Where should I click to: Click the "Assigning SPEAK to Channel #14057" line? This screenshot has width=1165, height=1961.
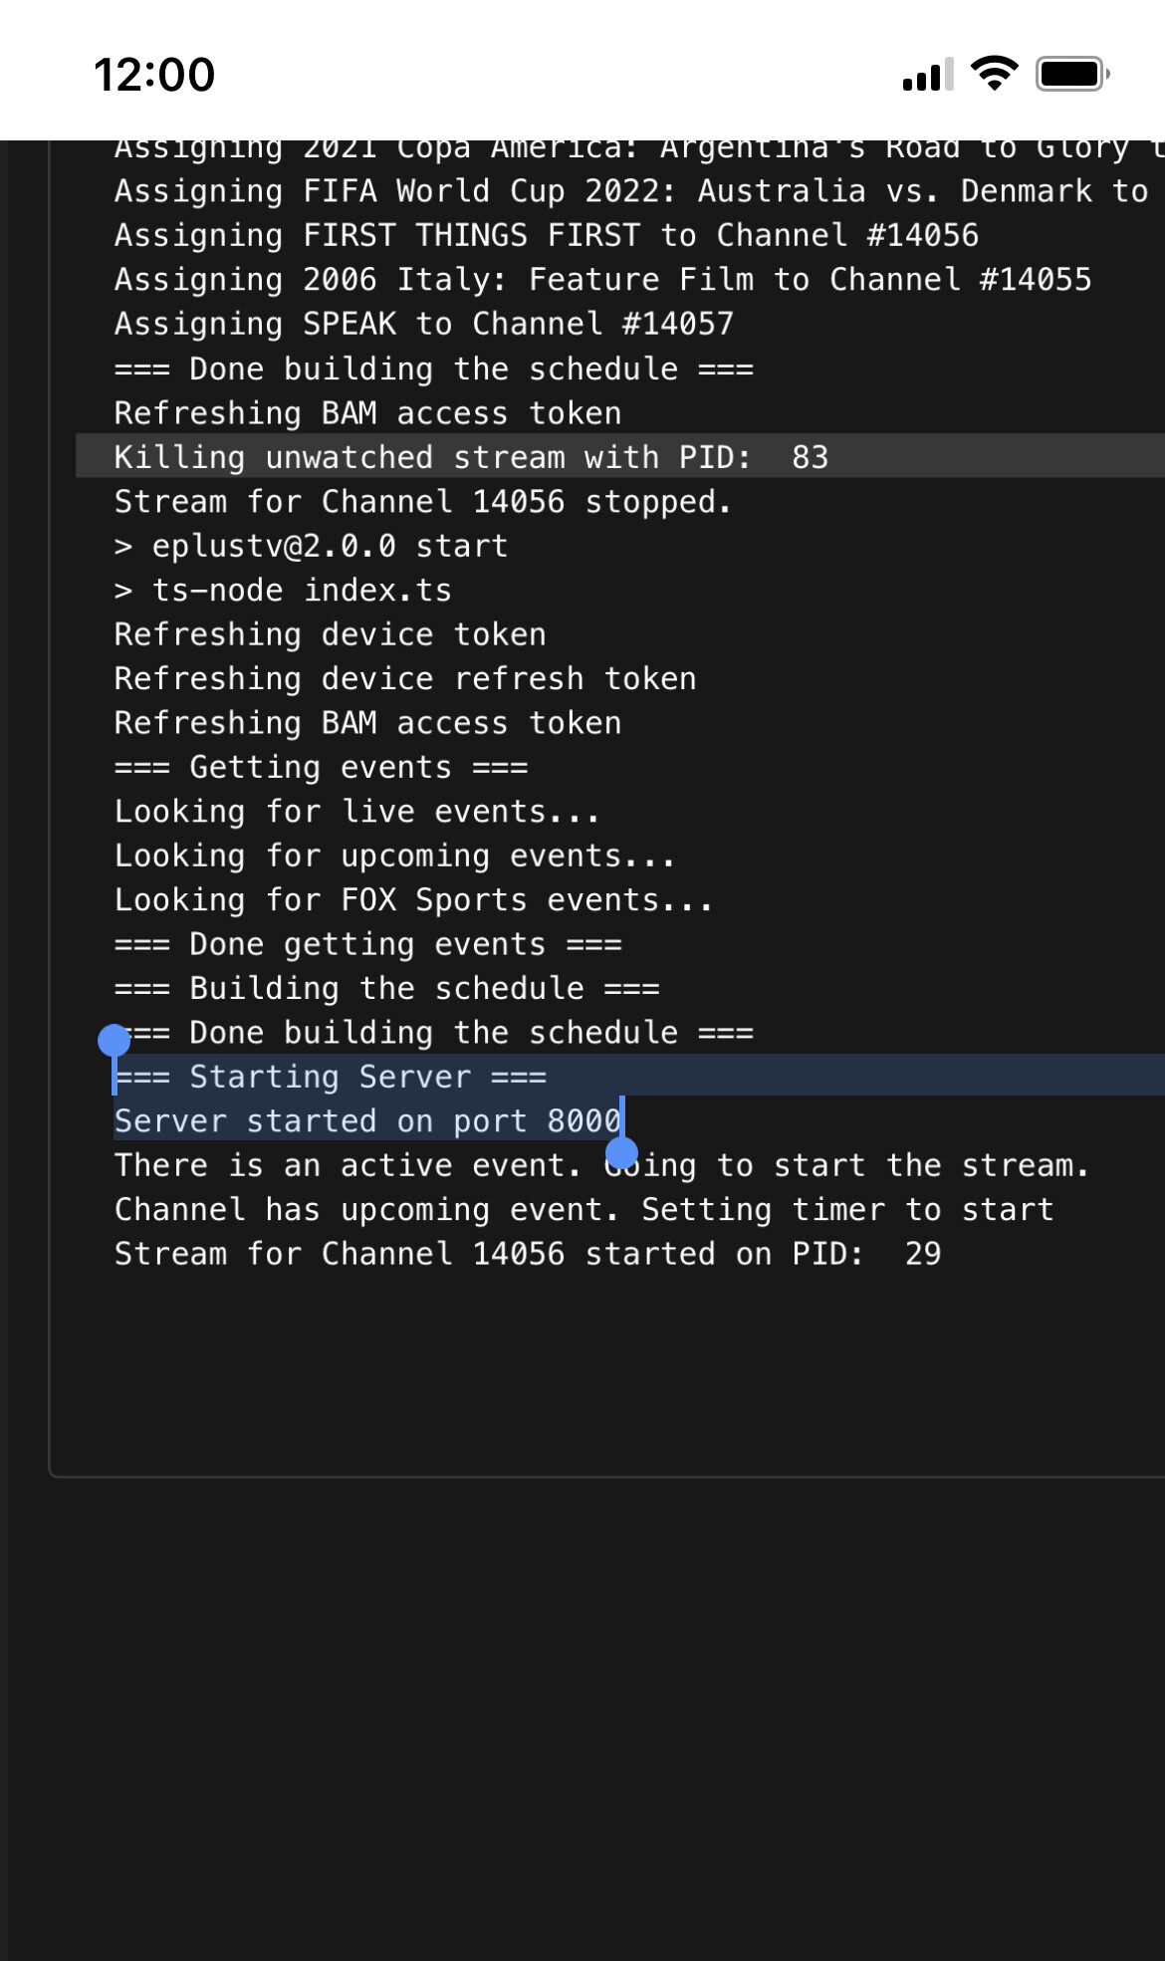pos(423,325)
